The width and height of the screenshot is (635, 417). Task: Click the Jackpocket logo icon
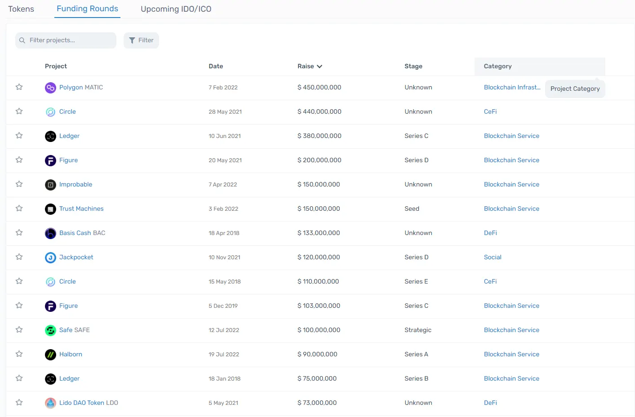[x=50, y=257]
